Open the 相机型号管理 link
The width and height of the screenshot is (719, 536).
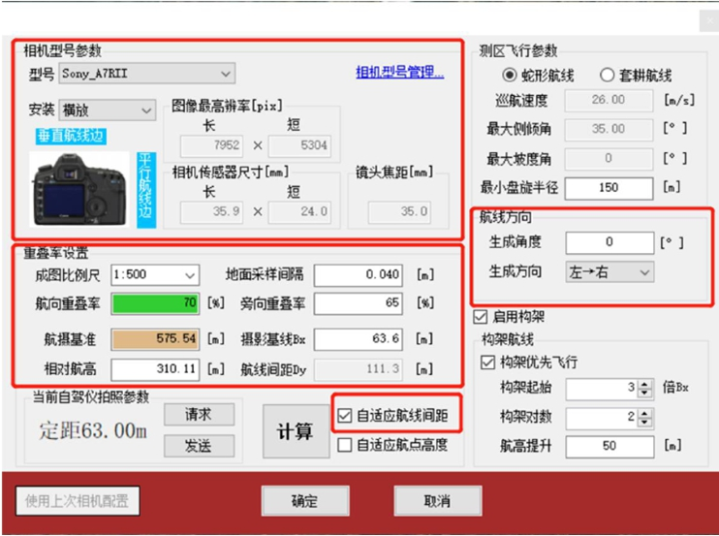[x=399, y=72]
